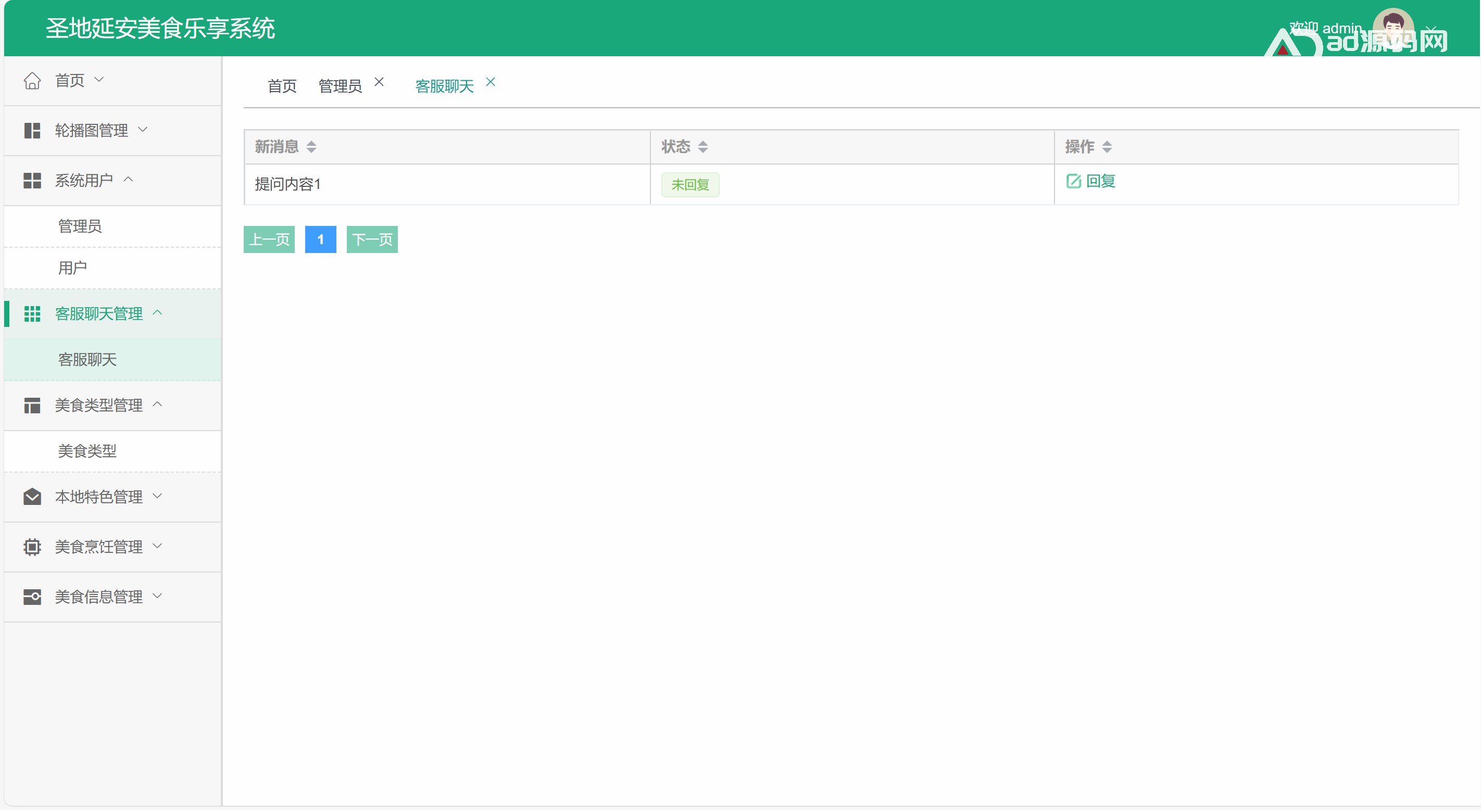Click the 美食烹饪管理 chip icon
Image resolution: width=1481 pixels, height=810 pixels.
point(32,547)
